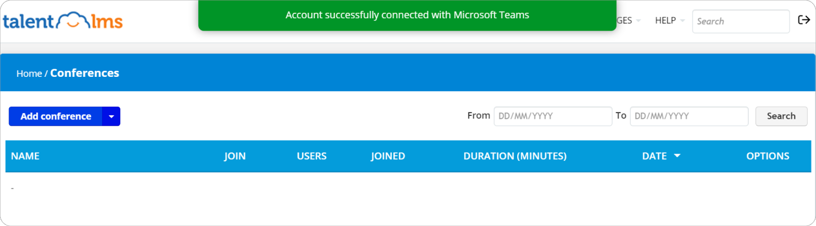Viewport: 816px width, 226px height.
Task: Click the Add conference button
Action: (x=56, y=116)
